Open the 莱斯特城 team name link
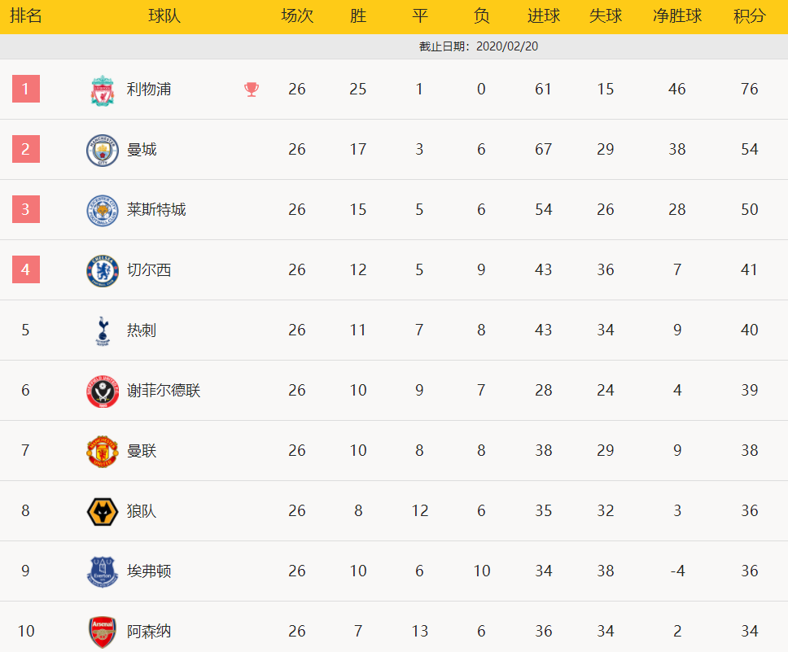Screen dimensions: 788x652 coord(156,209)
